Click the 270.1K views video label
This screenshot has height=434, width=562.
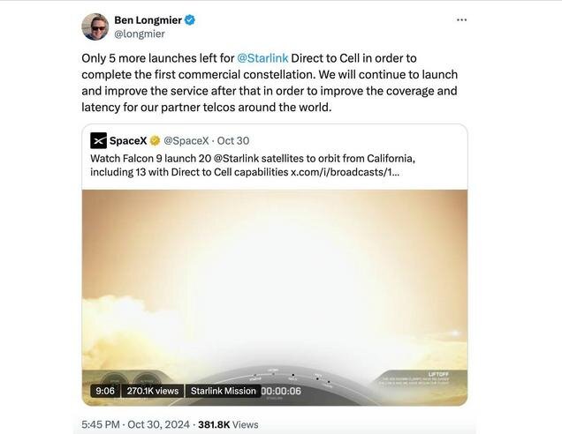152,391
